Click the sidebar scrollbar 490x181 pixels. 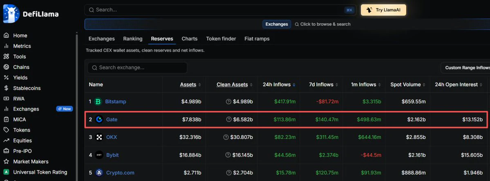coord(77,106)
